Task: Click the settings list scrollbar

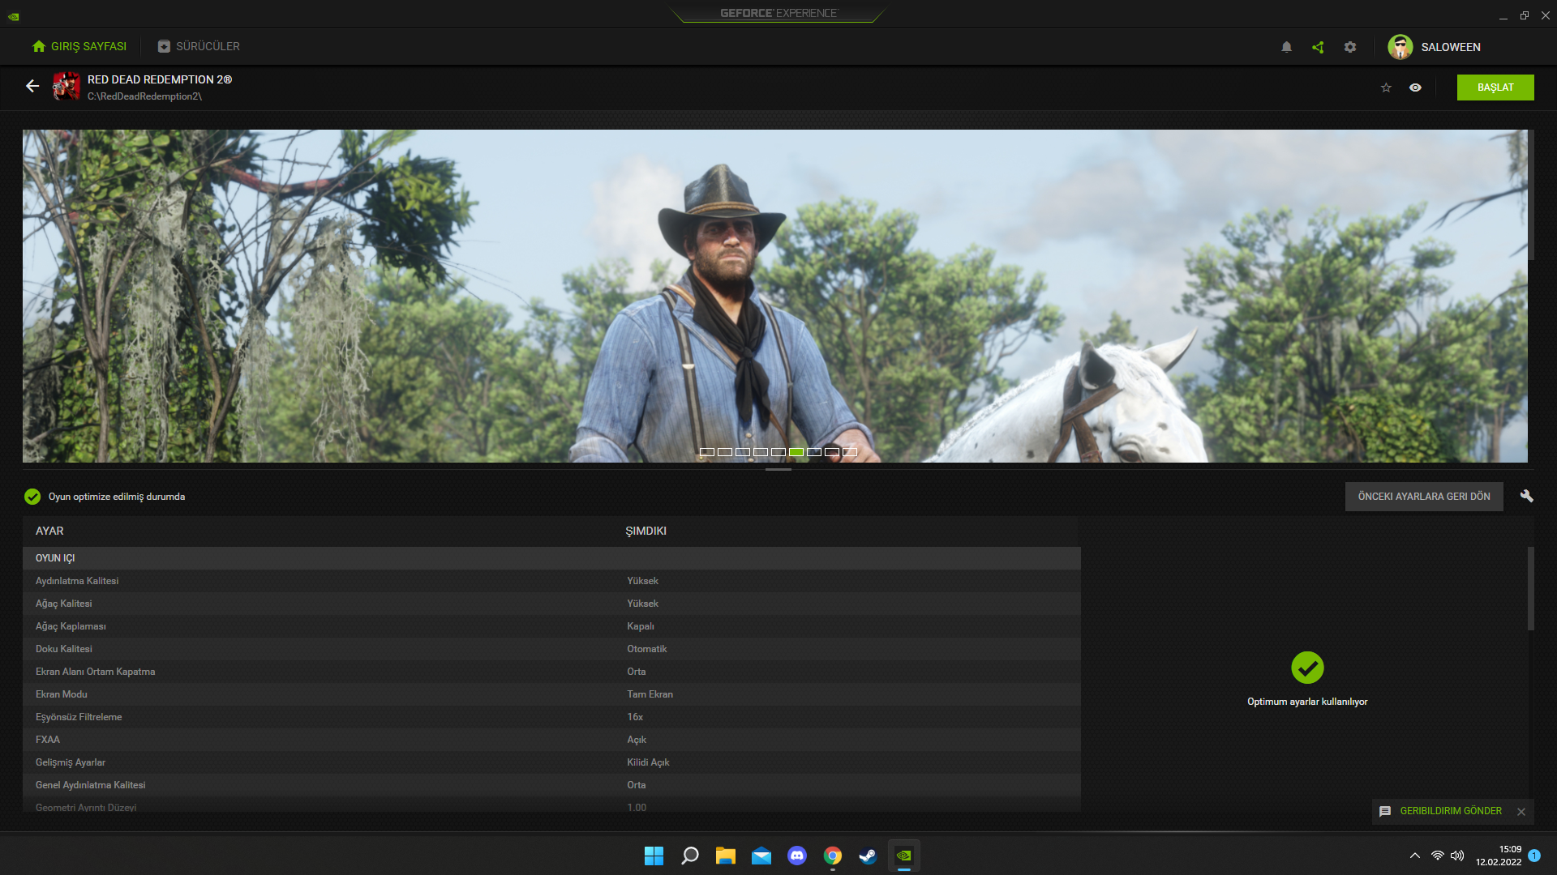Action: coord(1530,588)
